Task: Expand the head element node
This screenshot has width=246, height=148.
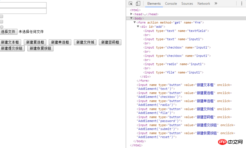Action: tap(132, 14)
